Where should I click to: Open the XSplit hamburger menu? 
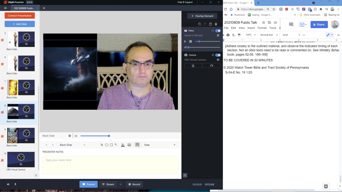pyautogui.click(x=5, y=8)
